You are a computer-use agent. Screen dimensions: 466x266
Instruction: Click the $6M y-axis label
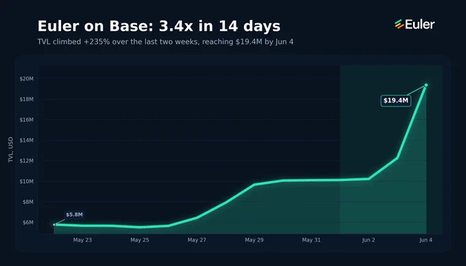point(28,223)
